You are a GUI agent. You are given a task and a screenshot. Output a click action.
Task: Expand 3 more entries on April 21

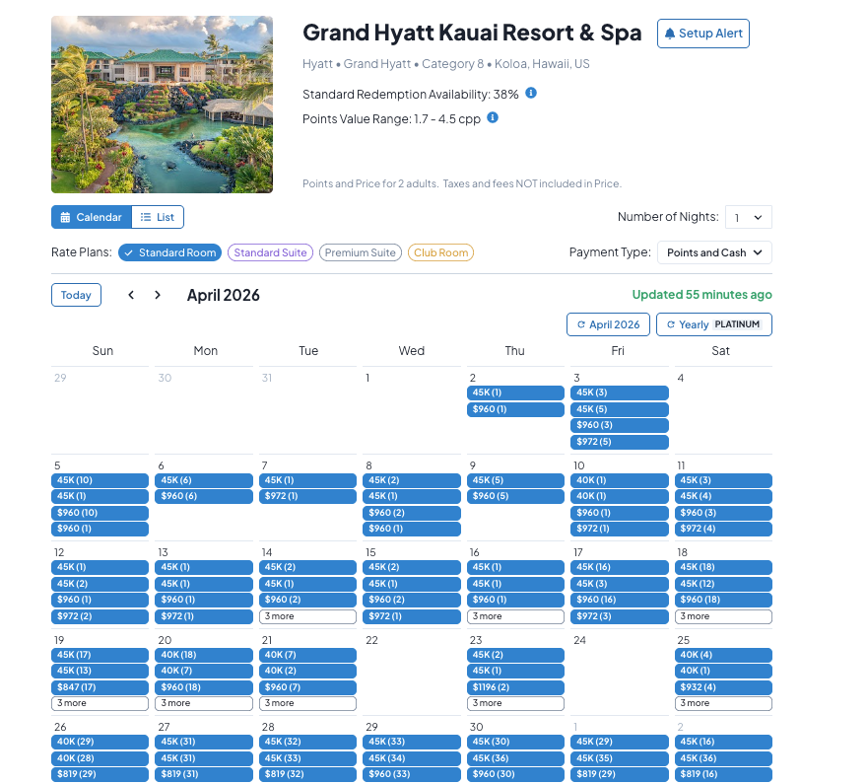(307, 703)
